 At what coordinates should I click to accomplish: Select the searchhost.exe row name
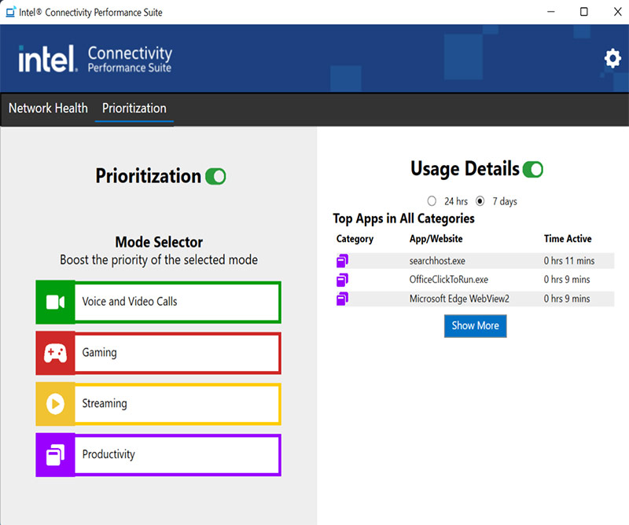click(x=437, y=261)
